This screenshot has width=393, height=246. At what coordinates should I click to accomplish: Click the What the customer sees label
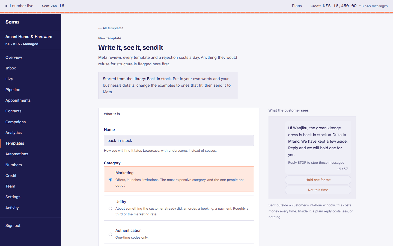(x=288, y=110)
